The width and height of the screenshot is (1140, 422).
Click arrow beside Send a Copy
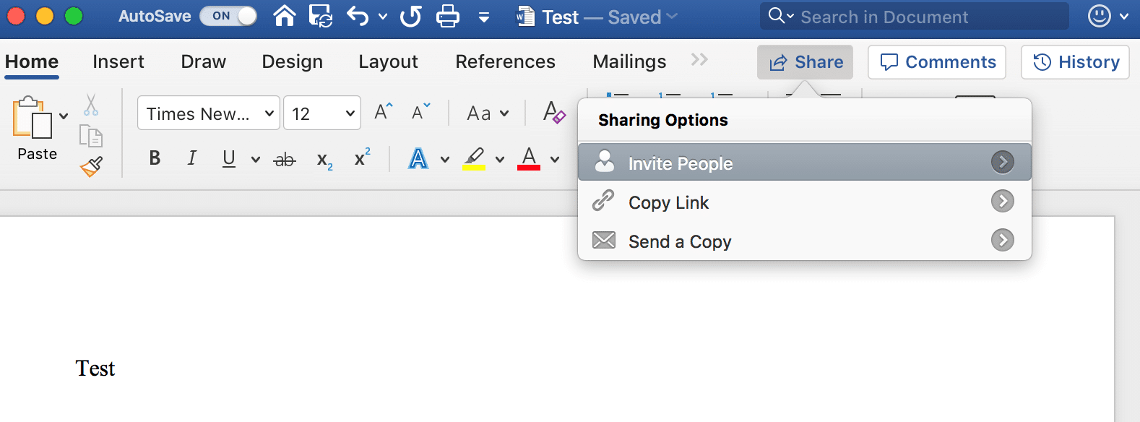click(x=1002, y=240)
